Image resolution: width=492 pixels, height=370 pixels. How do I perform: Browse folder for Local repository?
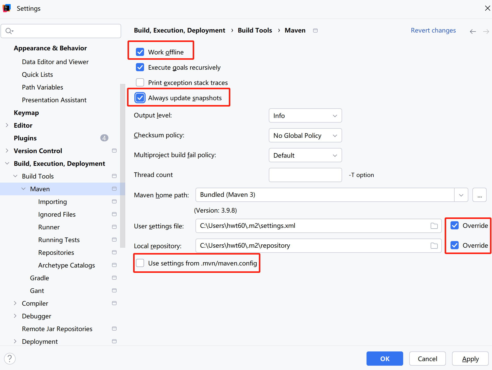pyautogui.click(x=434, y=246)
